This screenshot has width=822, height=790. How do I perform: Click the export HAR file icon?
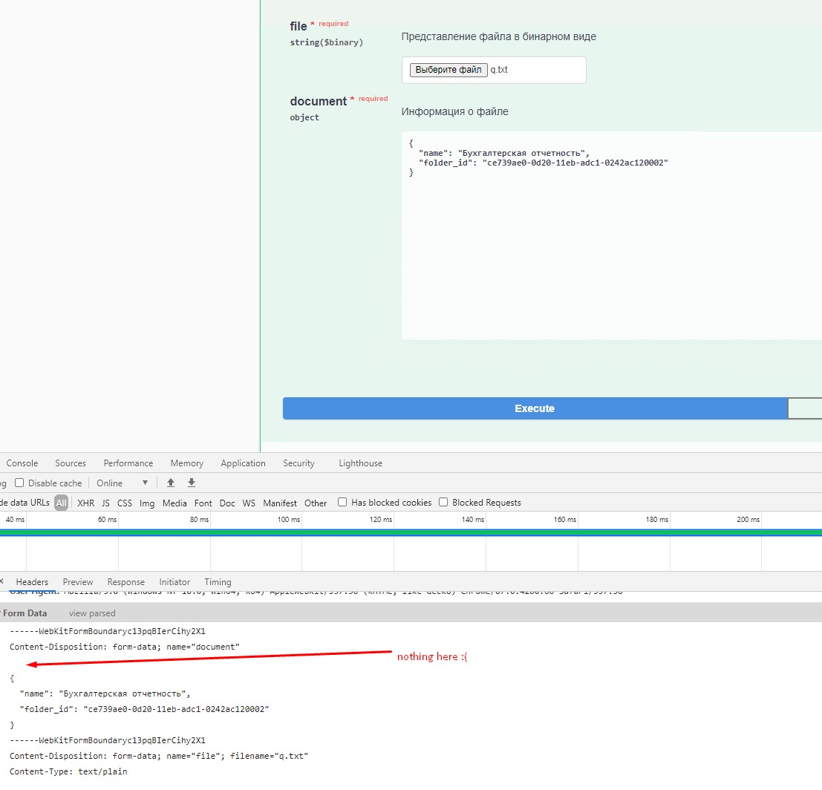(x=191, y=483)
